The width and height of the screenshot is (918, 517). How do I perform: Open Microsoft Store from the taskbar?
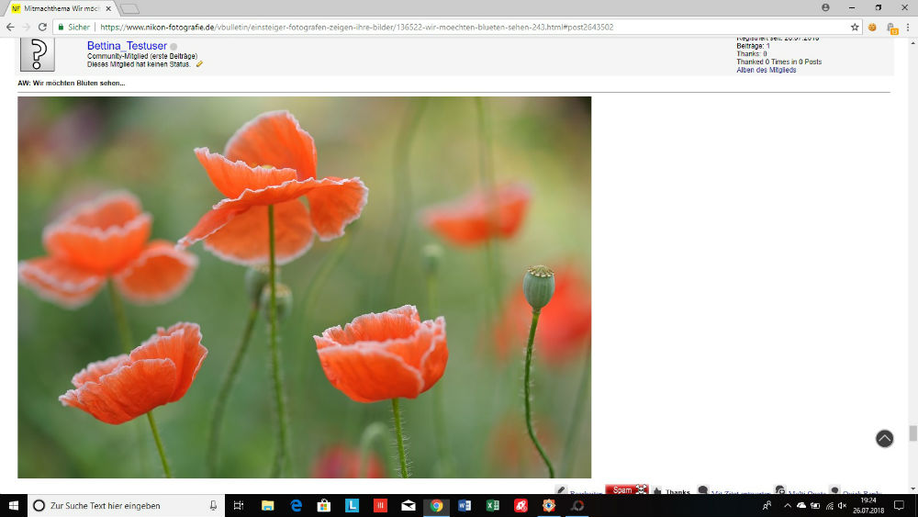324,505
